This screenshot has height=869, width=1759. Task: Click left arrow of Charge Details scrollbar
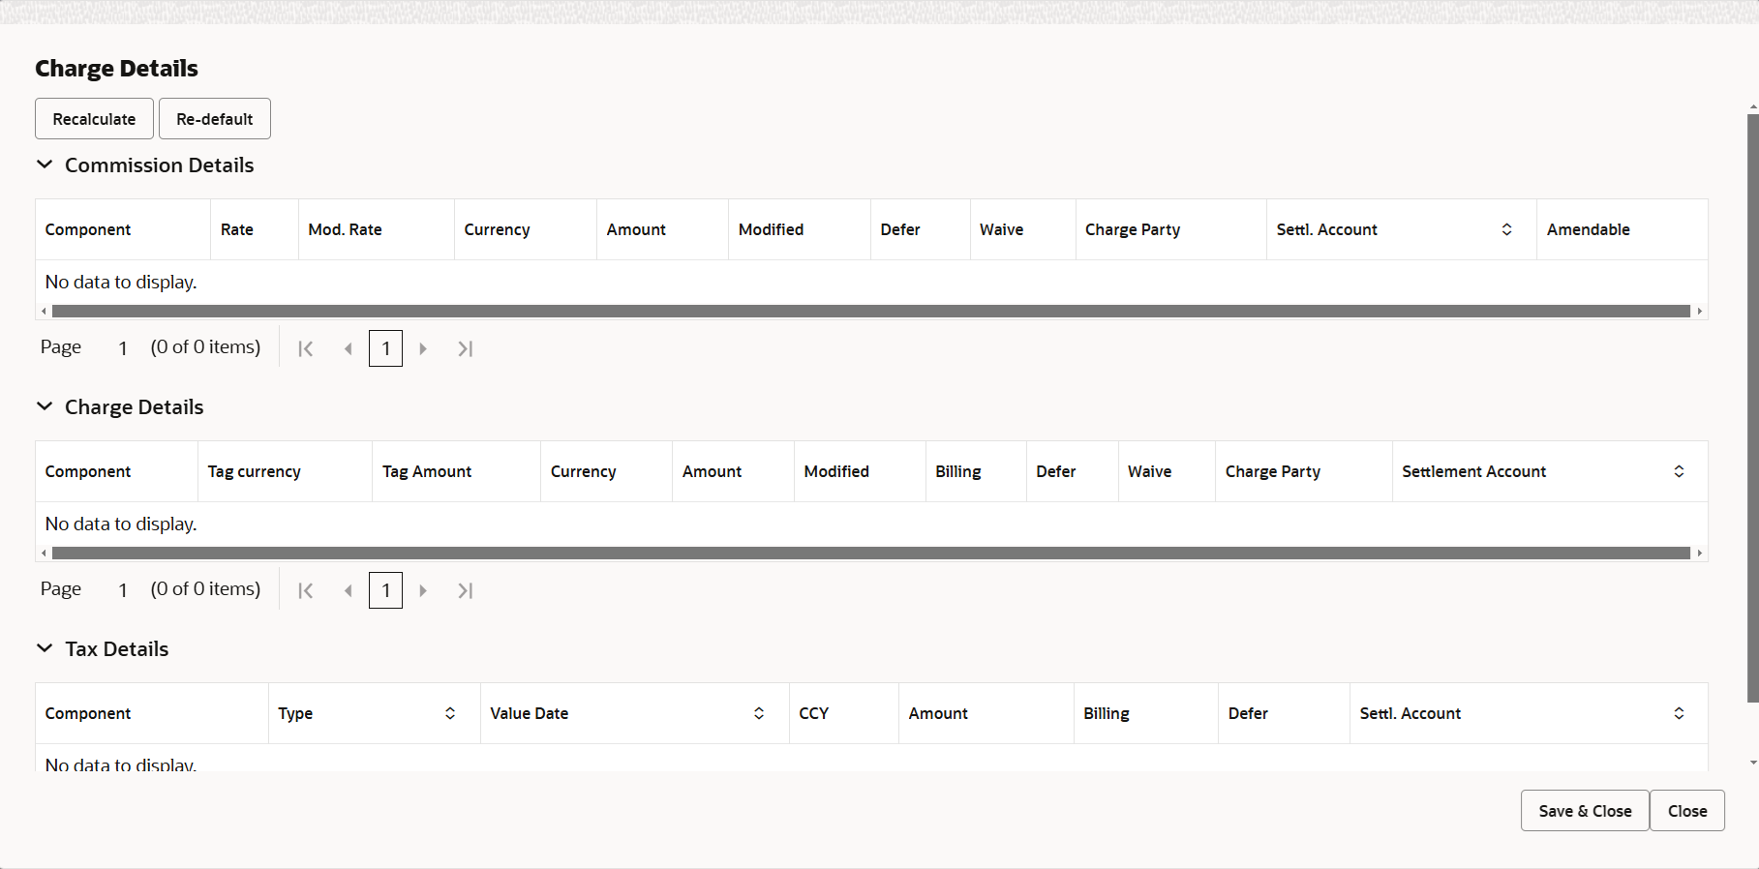click(x=44, y=553)
